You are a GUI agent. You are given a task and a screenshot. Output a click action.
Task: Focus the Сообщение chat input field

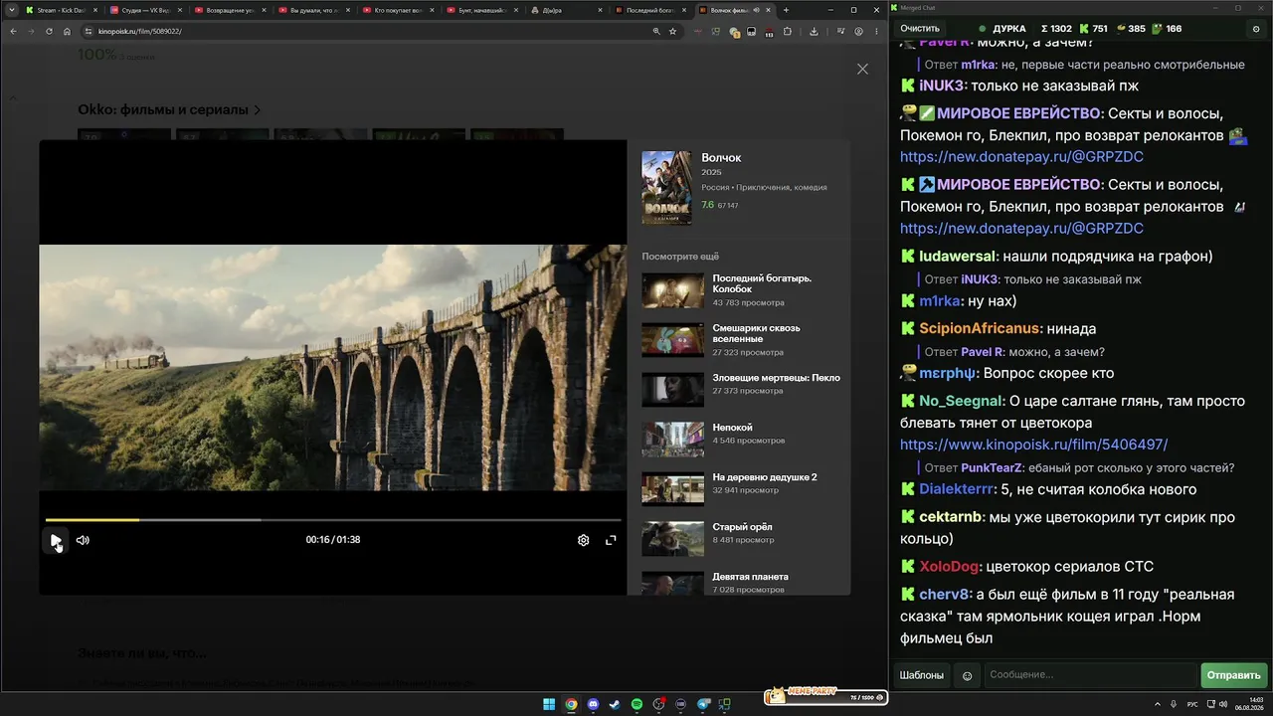(1090, 675)
